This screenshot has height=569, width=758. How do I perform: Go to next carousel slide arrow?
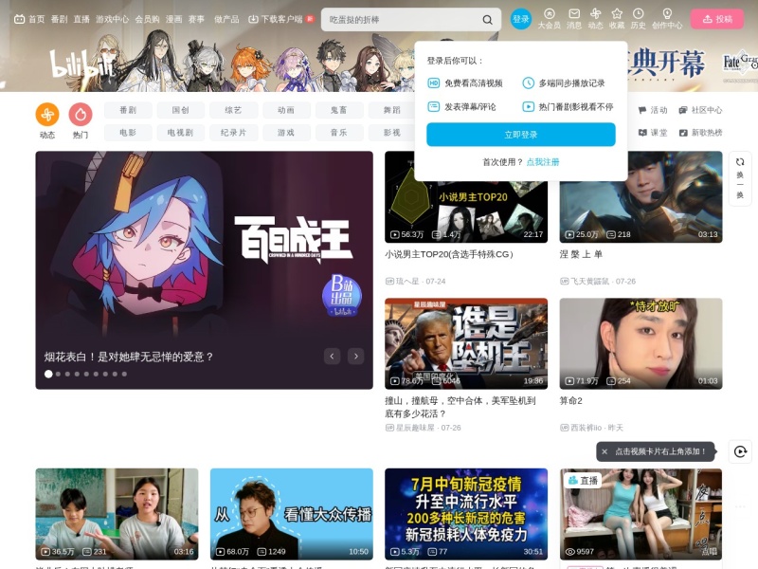click(x=356, y=357)
